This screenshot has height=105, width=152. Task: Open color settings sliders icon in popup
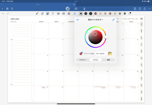coord(78,20)
